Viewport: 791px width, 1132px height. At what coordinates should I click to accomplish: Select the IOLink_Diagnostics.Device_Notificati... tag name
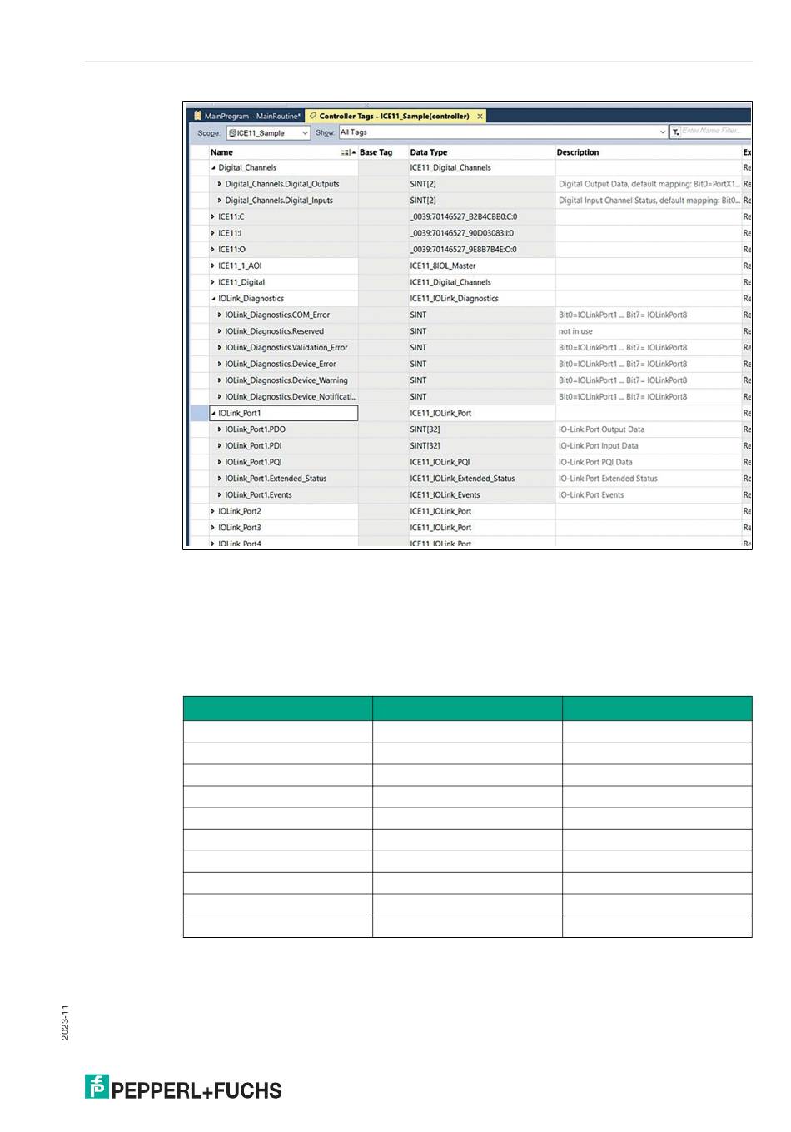point(291,397)
